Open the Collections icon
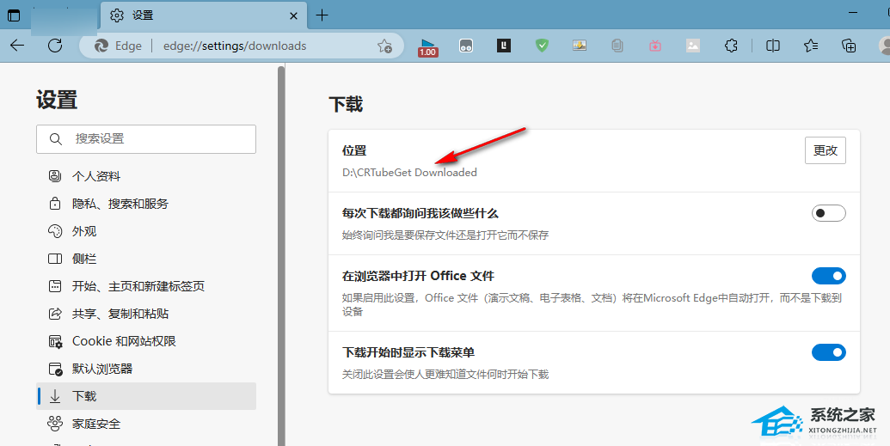The width and height of the screenshot is (890, 446). pos(849,46)
